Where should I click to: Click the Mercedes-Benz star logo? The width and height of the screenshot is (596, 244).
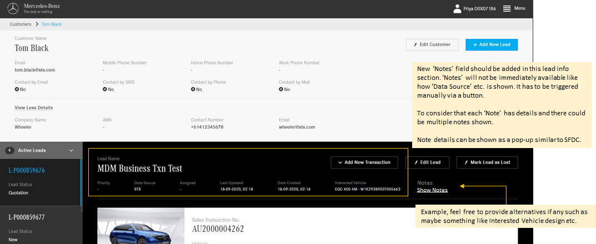(x=13, y=8)
